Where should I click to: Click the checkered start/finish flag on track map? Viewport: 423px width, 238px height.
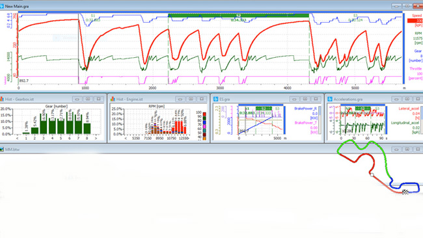tap(405, 192)
